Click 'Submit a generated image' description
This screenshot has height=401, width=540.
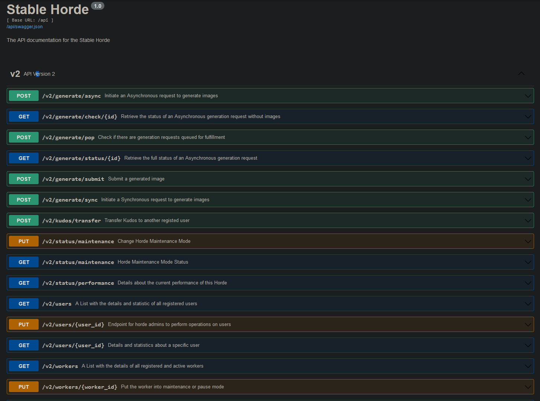pos(136,179)
